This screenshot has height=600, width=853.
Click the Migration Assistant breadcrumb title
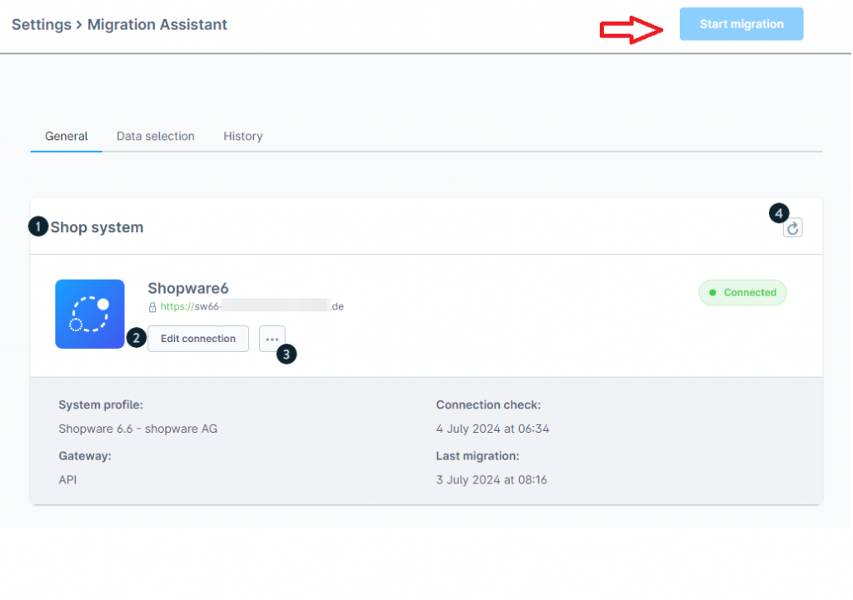pos(157,24)
